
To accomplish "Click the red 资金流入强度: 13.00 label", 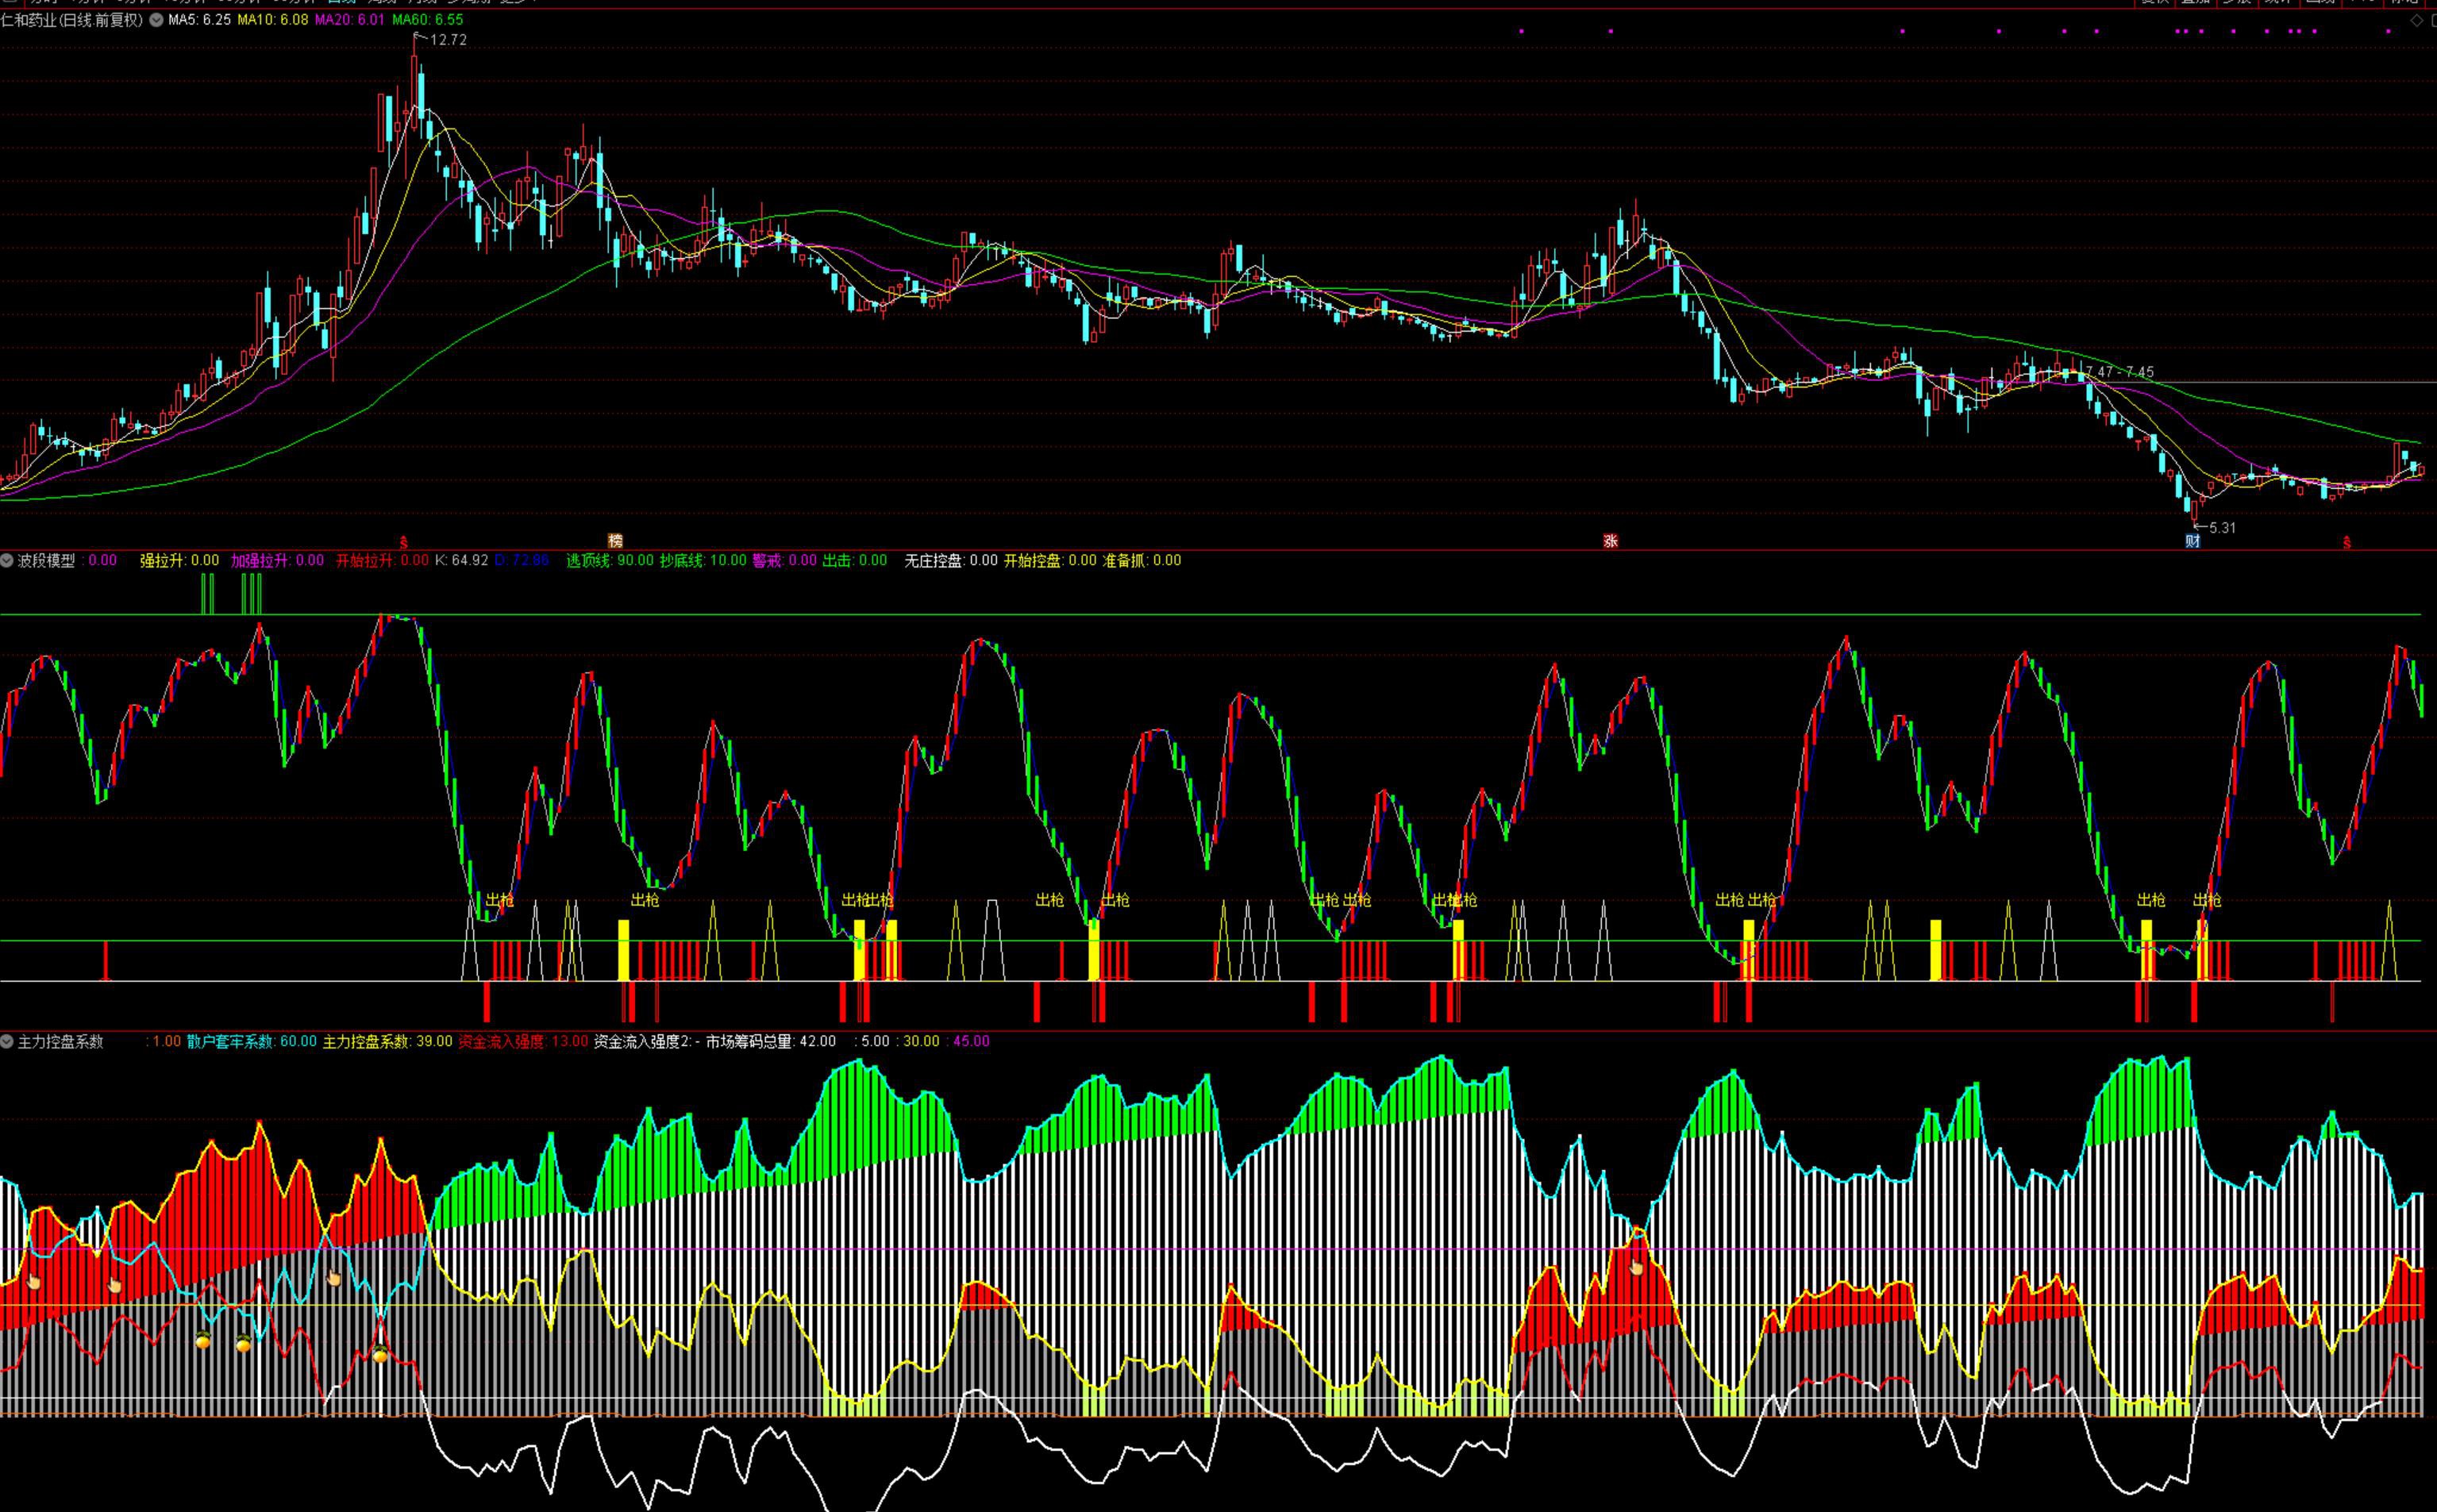I will click(x=523, y=1042).
